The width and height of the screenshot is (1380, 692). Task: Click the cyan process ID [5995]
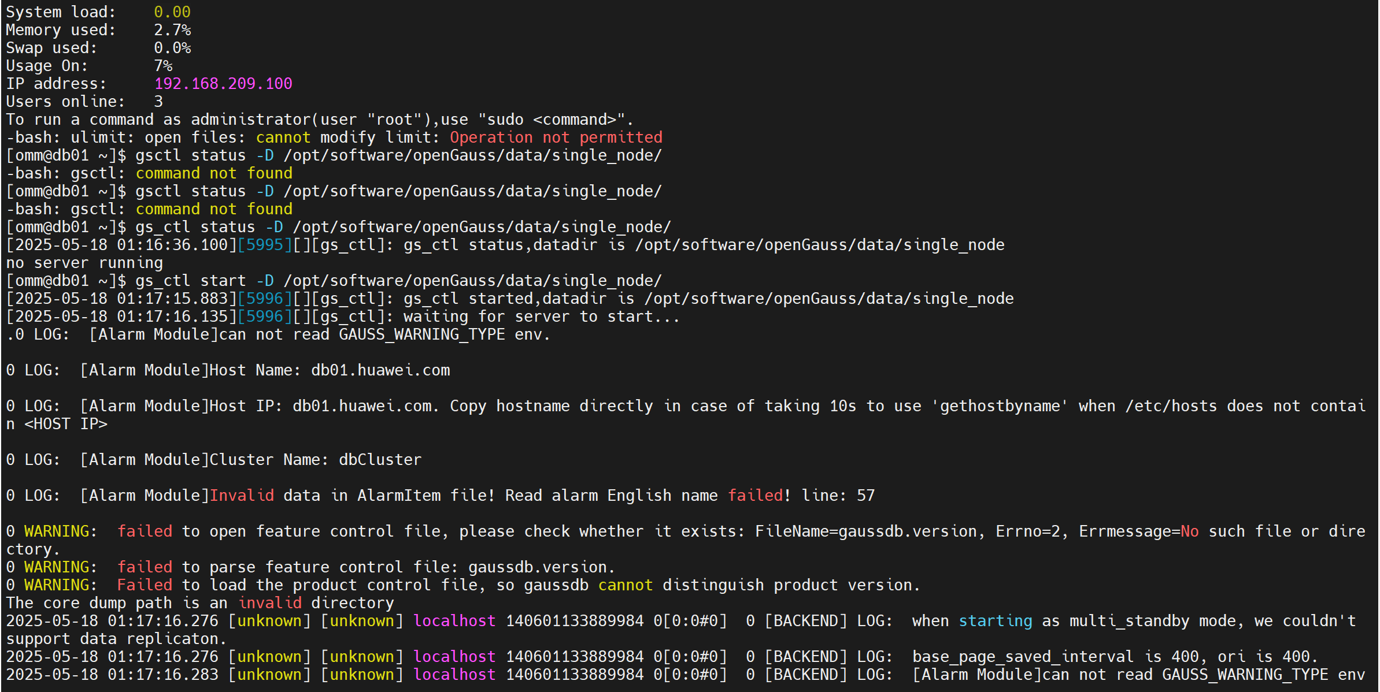pos(265,245)
